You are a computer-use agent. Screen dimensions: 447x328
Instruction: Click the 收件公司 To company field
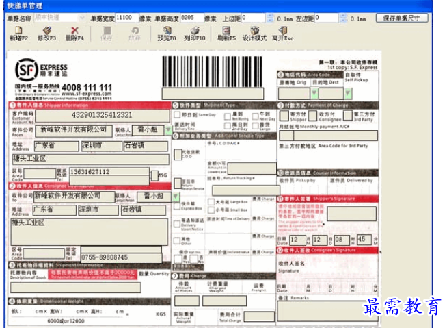(74, 197)
